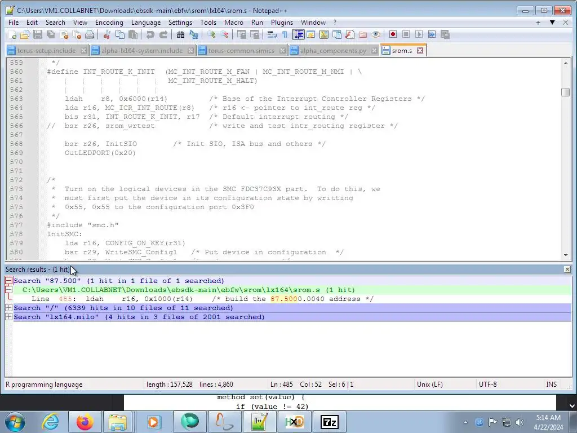Save all open files

click(51, 34)
